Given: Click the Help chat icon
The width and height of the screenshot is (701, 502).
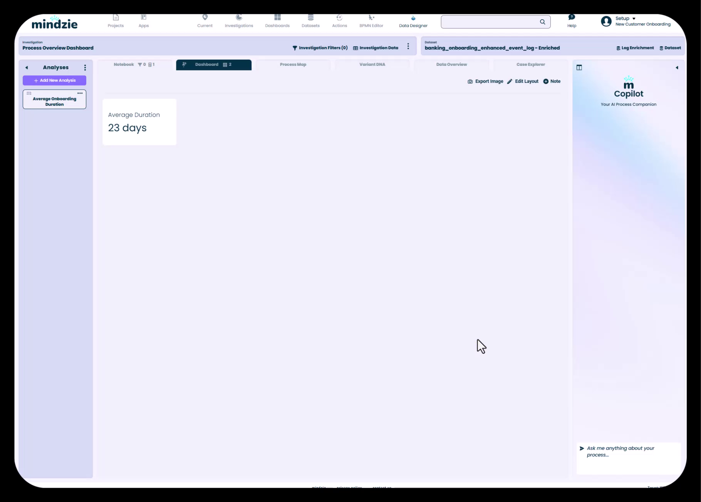Looking at the screenshot, I should (x=572, y=17).
